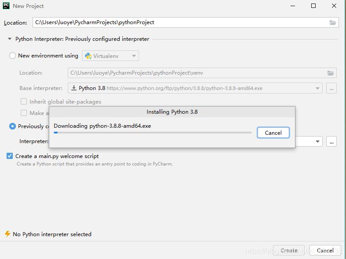
Task: Collapse the Python Interpreter section triangle
Action: (x=10, y=39)
